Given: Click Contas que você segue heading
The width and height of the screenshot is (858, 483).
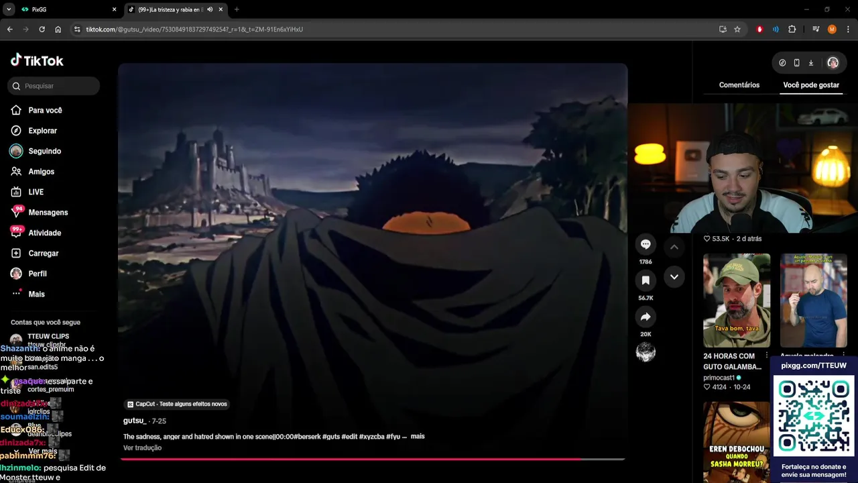Looking at the screenshot, I should [46, 323].
